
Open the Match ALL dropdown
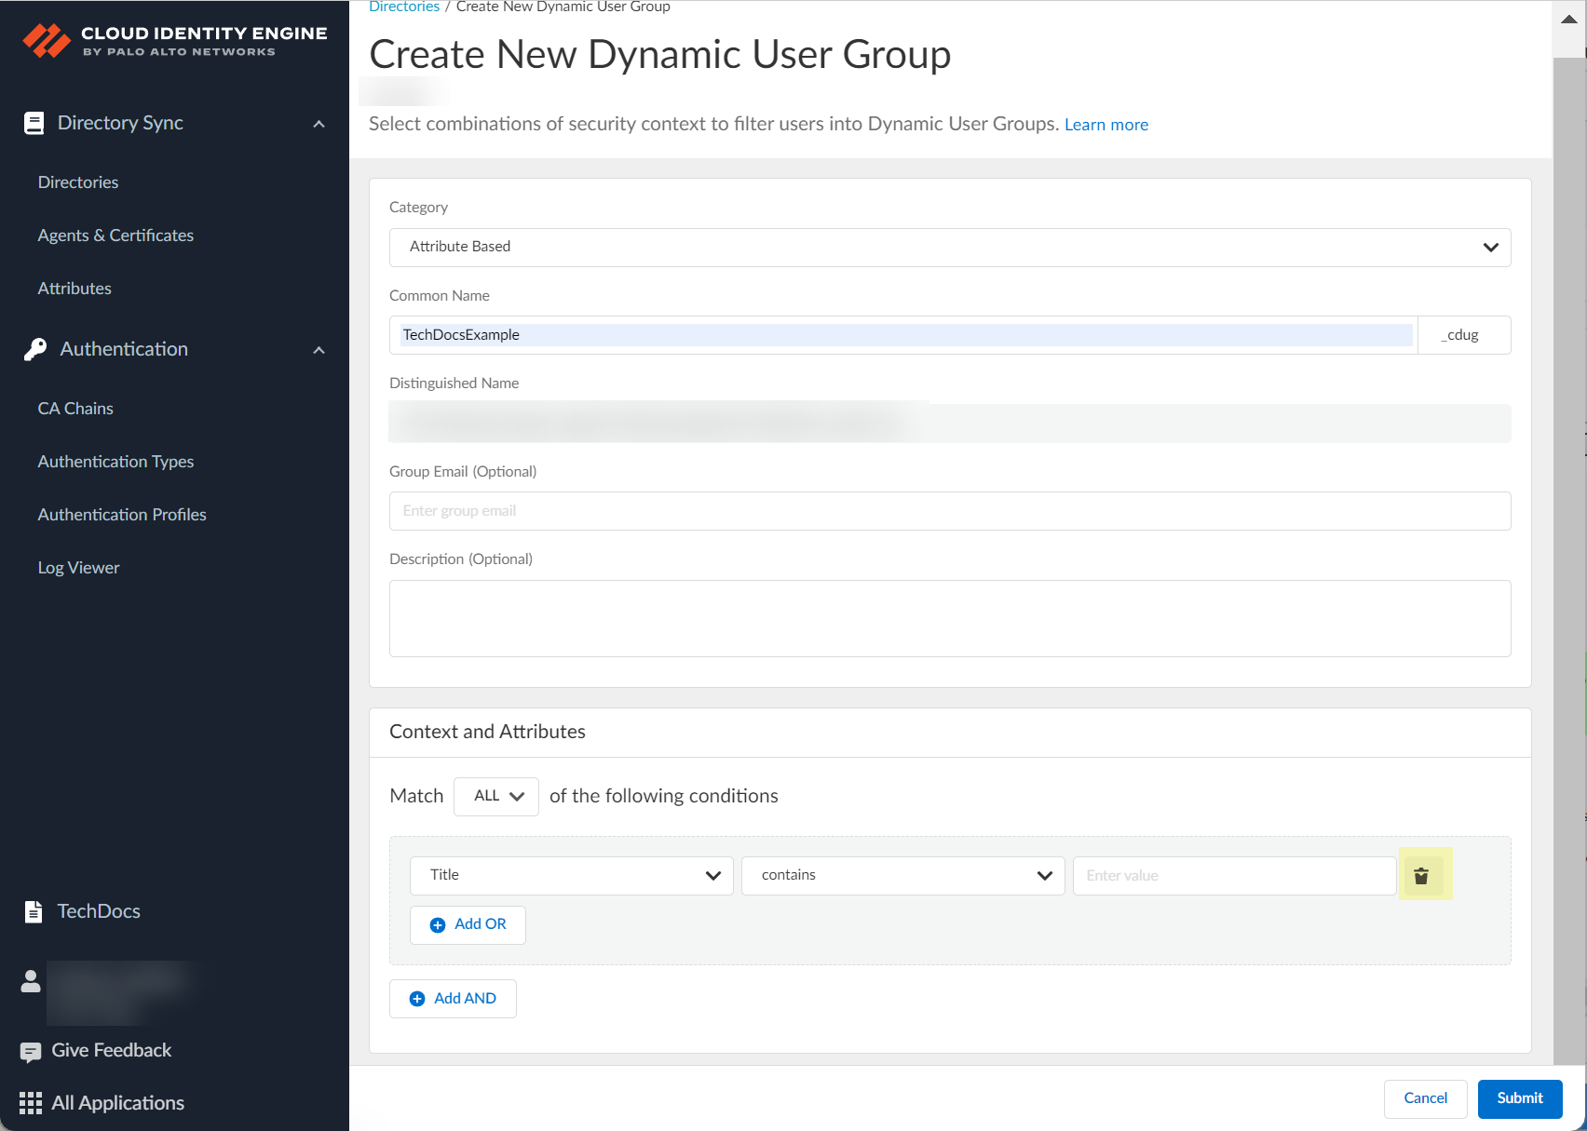tap(496, 796)
